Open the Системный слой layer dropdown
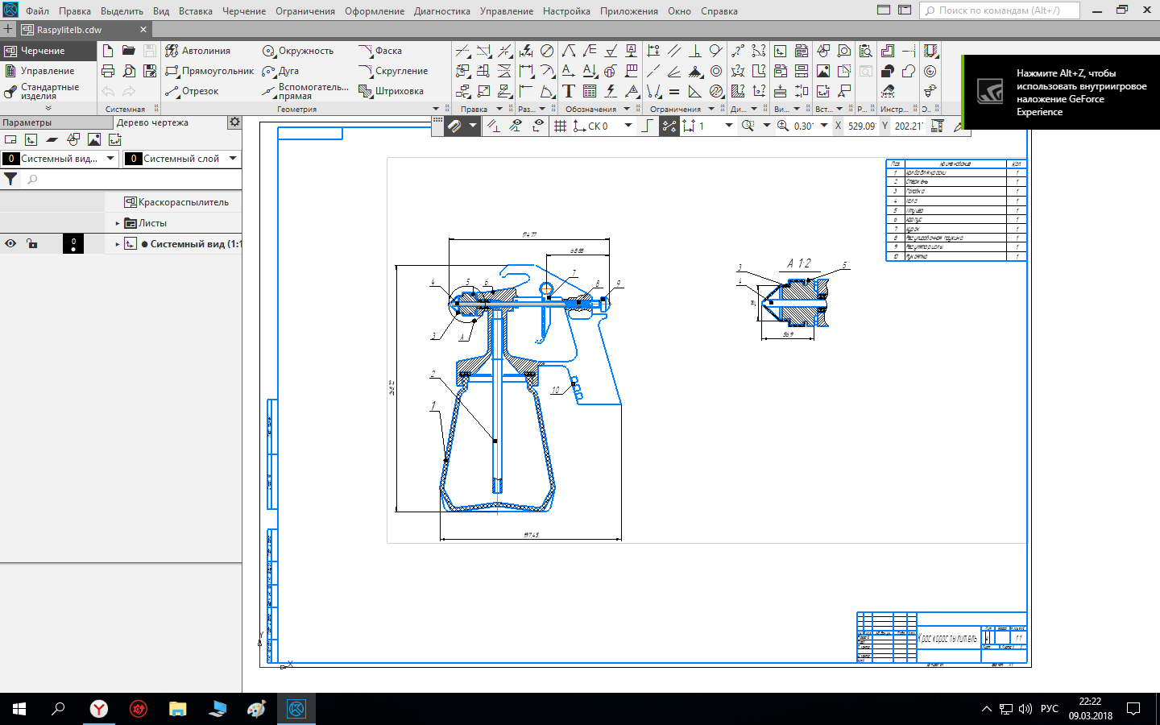Viewport: 1160px width, 725px height. pos(233,159)
